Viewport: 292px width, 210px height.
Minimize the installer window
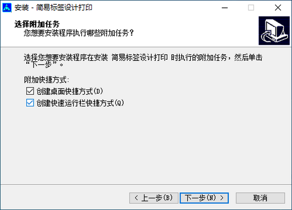point(225,8)
